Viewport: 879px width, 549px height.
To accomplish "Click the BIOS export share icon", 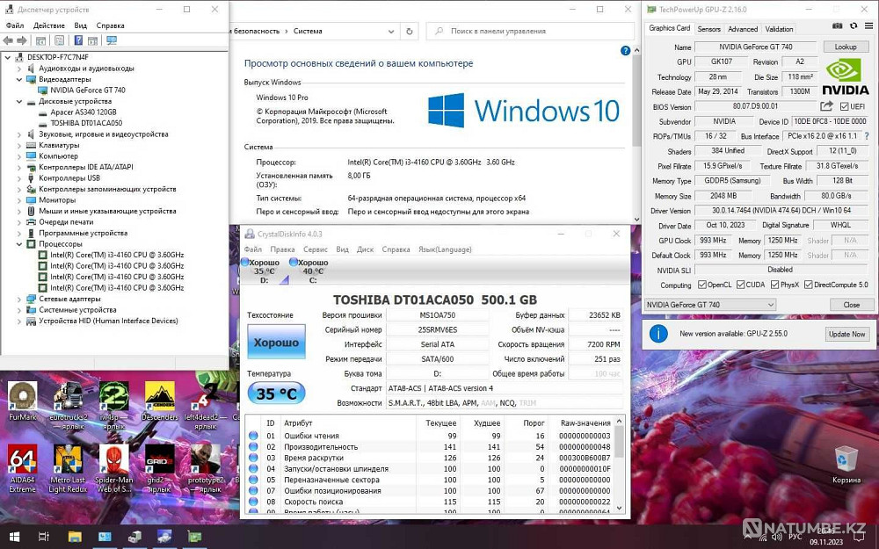I will 826,106.
